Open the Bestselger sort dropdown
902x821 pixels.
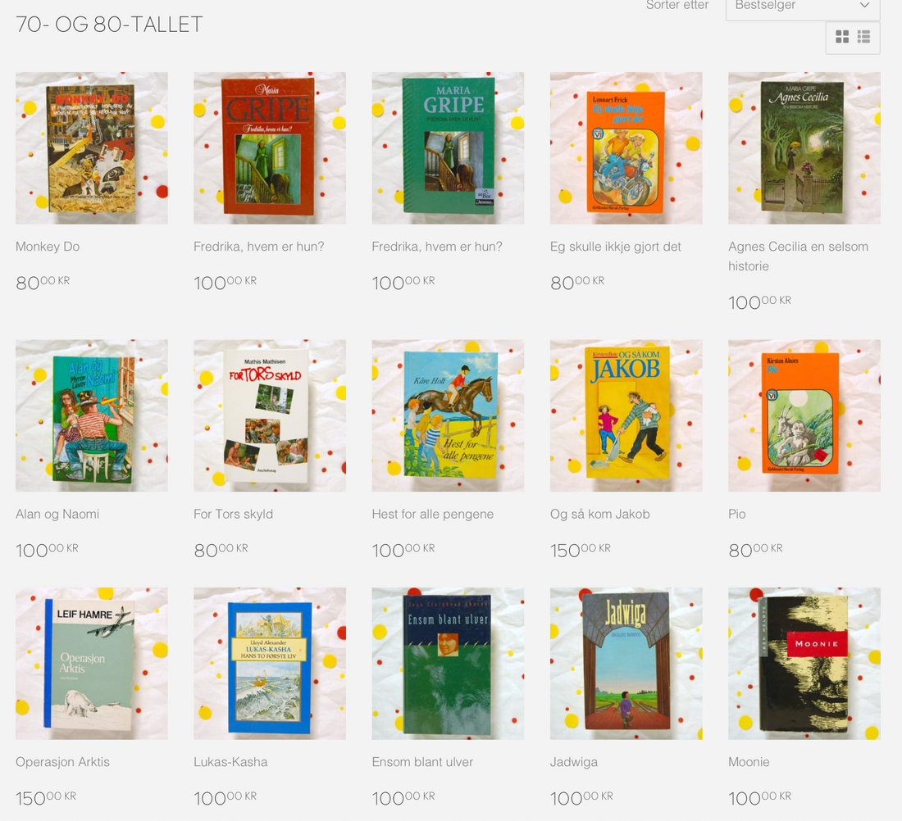point(803,8)
